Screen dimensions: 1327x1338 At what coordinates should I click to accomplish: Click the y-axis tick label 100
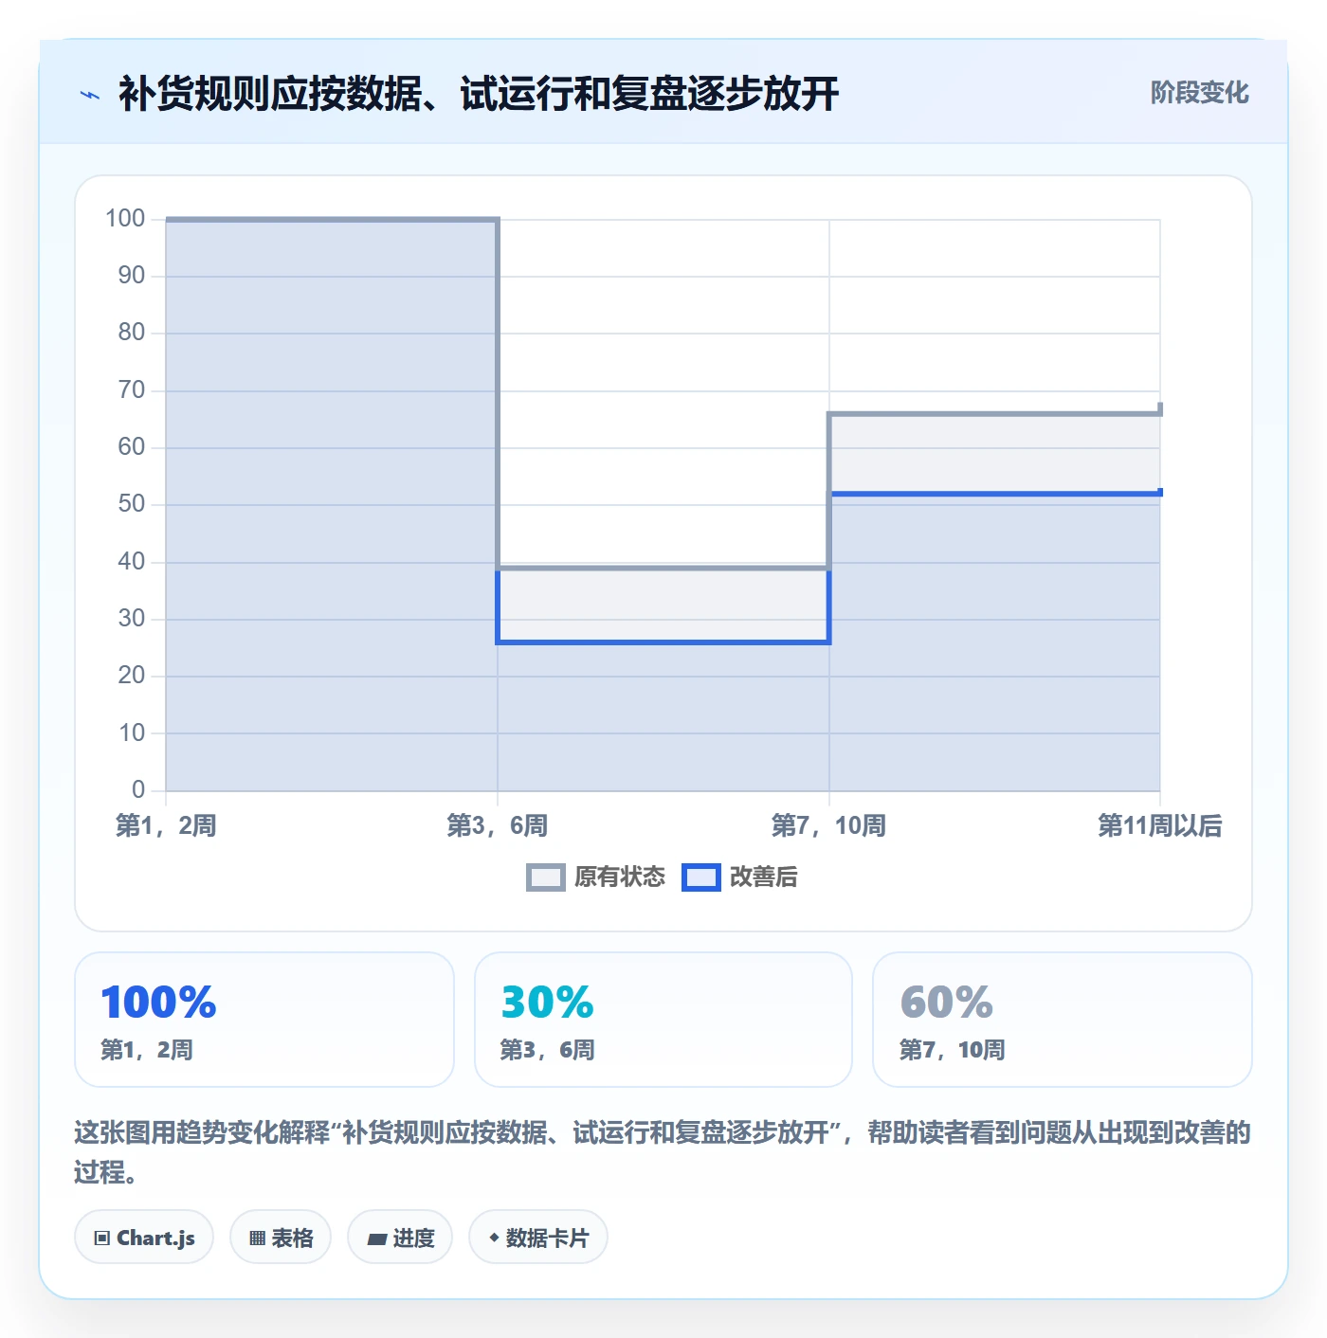click(x=125, y=218)
